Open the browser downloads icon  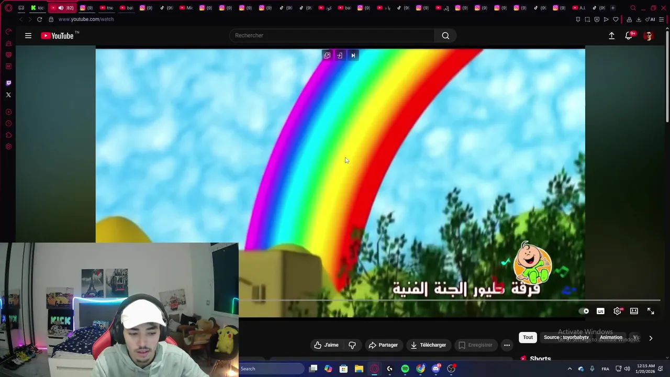pos(639,19)
